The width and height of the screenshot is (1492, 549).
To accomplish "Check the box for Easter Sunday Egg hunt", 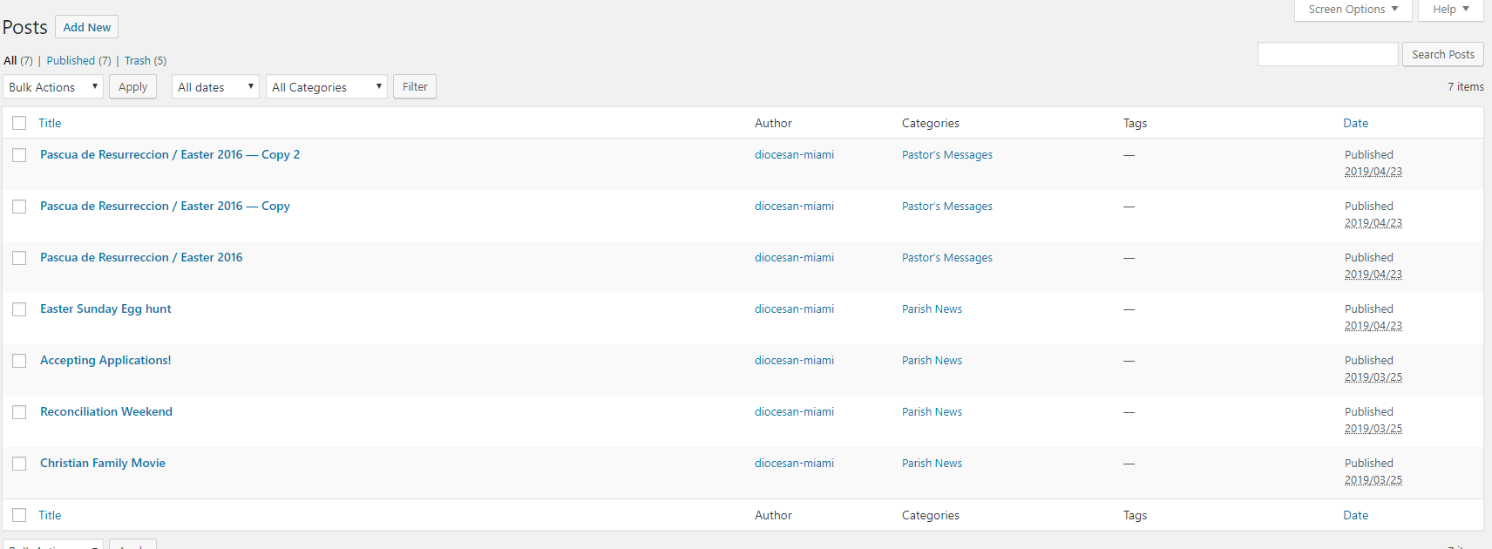I will 19,309.
